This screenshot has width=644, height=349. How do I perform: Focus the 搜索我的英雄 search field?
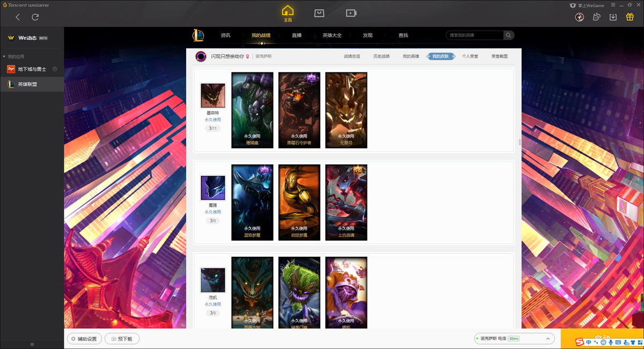click(474, 35)
